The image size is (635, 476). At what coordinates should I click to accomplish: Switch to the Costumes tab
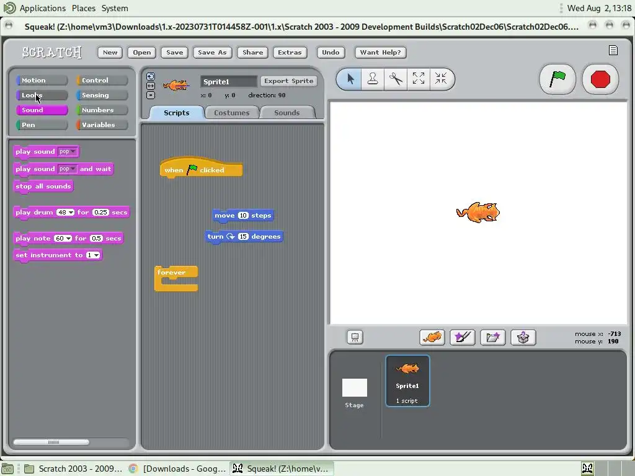pyautogui.click(x=232, y=113)
